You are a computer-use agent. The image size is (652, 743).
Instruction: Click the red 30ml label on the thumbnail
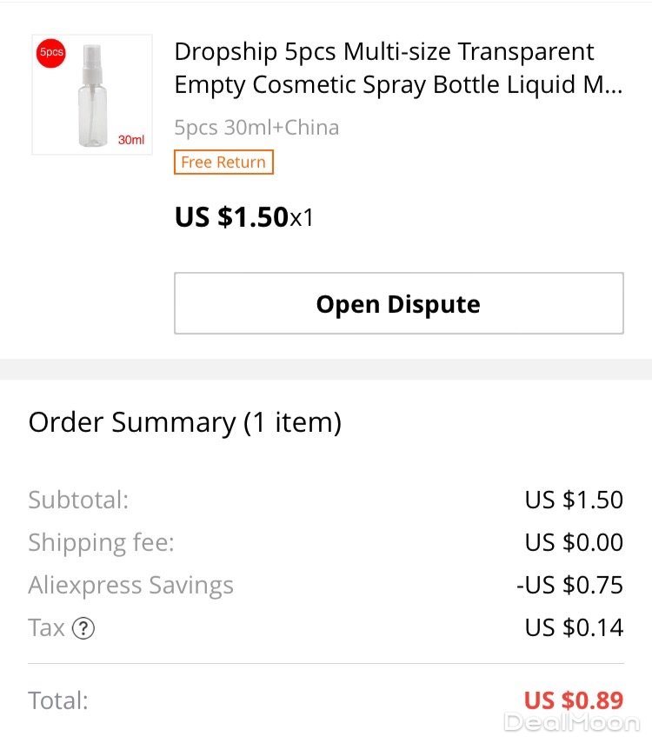click(x=130, y=140)
